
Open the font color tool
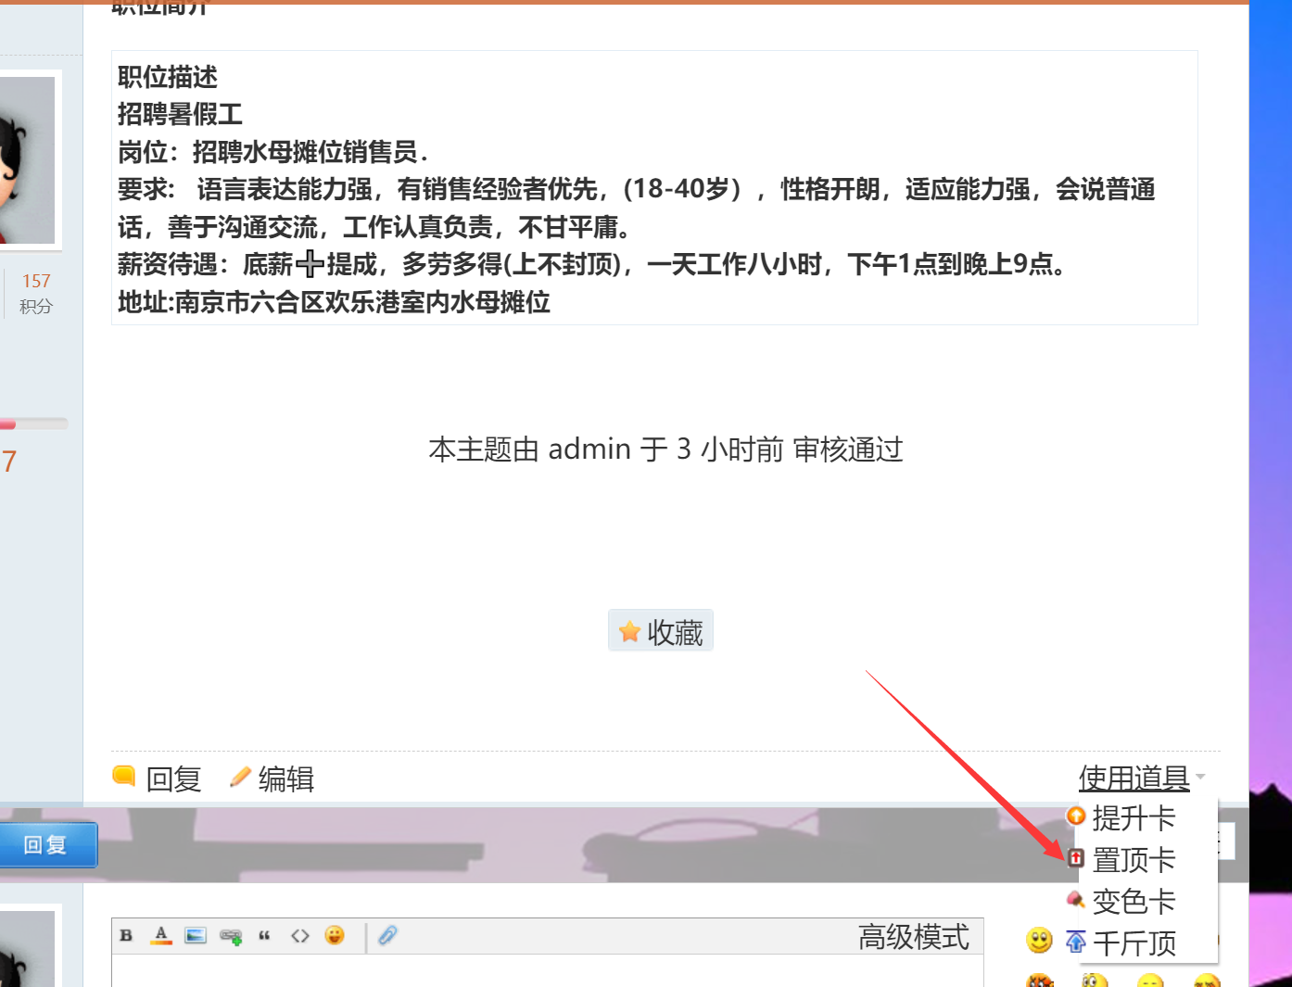tap(161, 936)
